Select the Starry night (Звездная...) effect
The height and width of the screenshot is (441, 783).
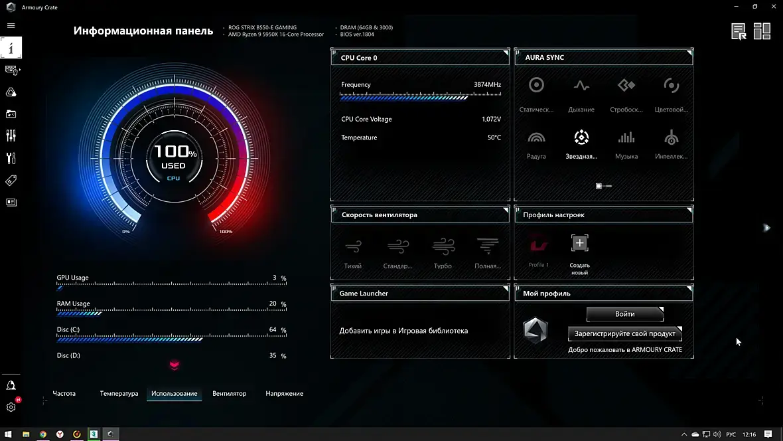pyautogui.click(x=581, y=137)
